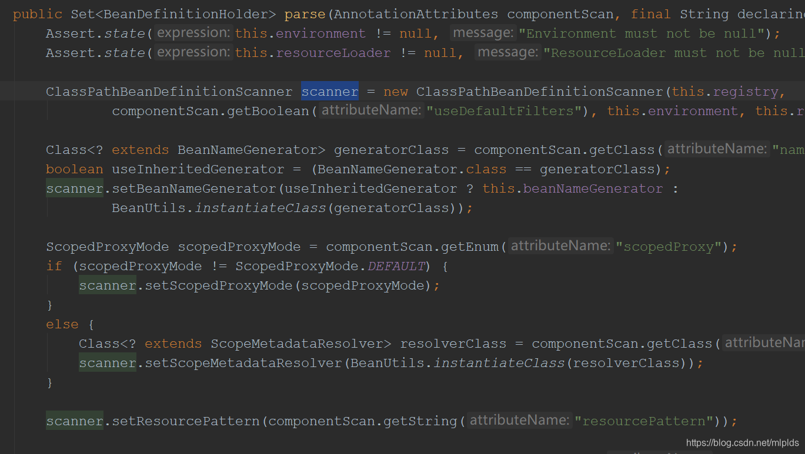The image size is (805, 454).
Task: Click ScopedProxyMode type at declaration start
Action: point(108,247)
